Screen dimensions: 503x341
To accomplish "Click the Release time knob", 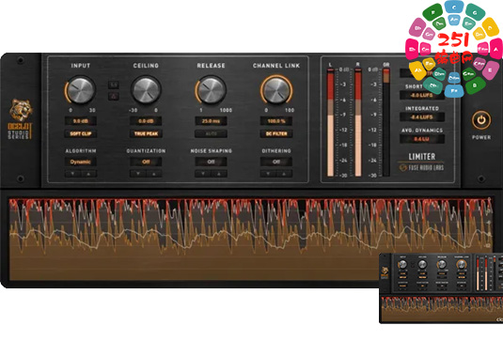I will (x=211, y=90).
